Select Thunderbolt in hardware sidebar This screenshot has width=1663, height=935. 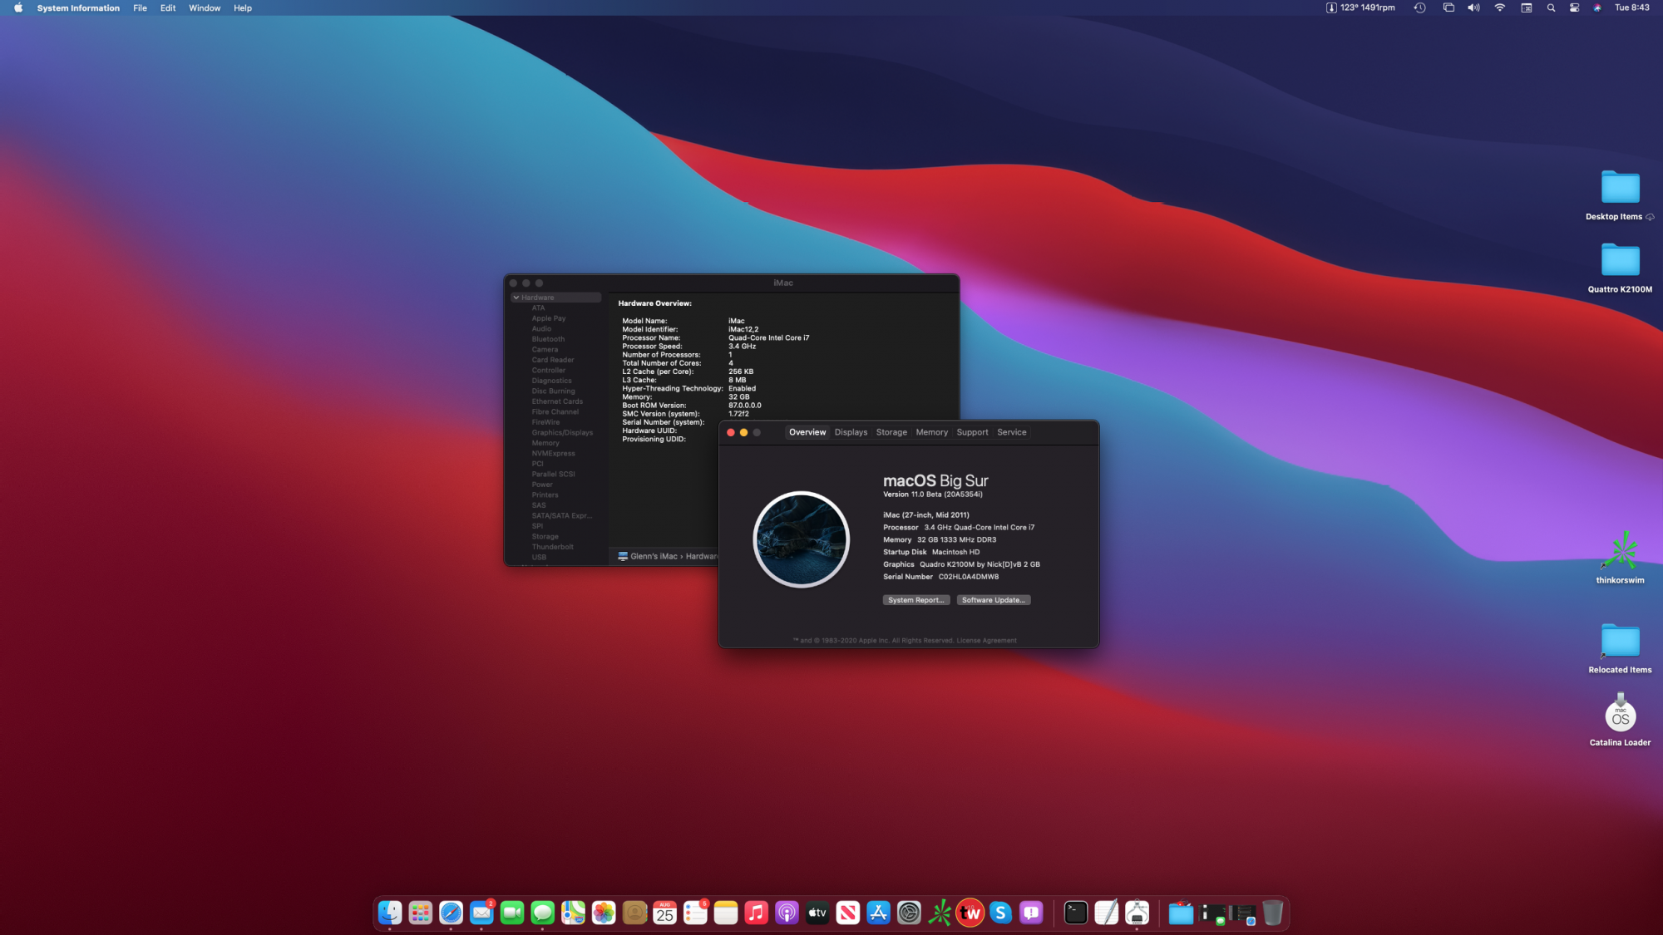point(553,547)
